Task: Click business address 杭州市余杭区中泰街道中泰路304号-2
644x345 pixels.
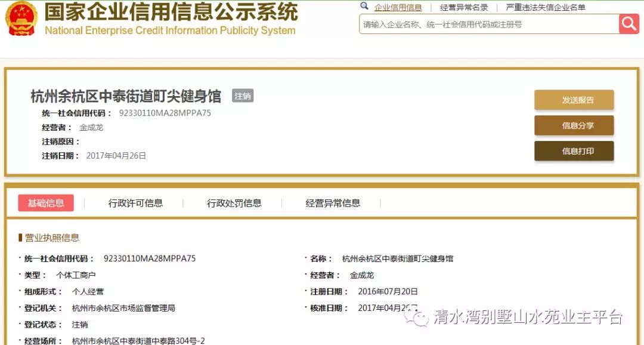Action: click(138, 341)
